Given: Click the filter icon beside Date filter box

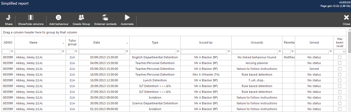Looking at the screenshot, I should (x=127, y=51).
